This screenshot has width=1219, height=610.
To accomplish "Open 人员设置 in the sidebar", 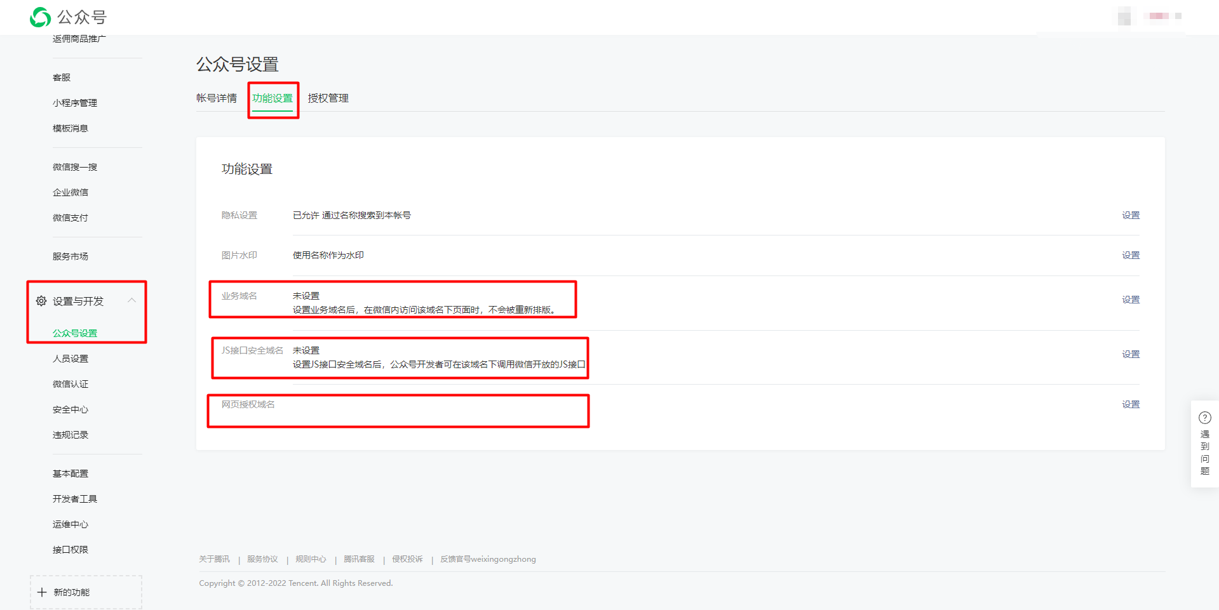I will pyautogui.click(x=71, y=359).
